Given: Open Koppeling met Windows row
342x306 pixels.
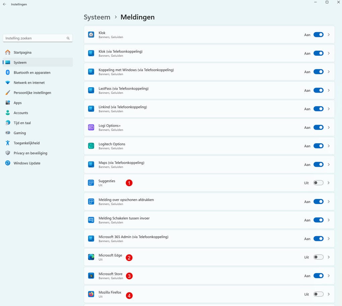Looking at the screenshot, I should coord(209,72).
